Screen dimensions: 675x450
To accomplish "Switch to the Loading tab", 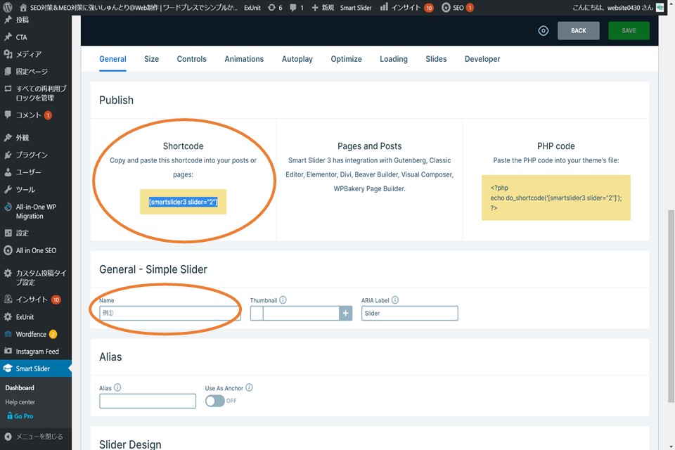I will [x=394, y=59].
